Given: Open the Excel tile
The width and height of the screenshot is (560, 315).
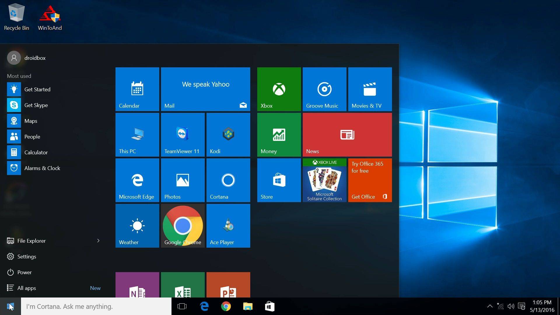Looking at the screenshot, I should 183,285.
